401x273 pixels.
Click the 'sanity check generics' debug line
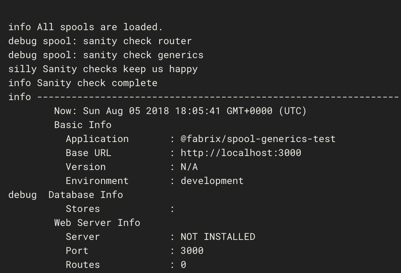click(x=105, y=55)
